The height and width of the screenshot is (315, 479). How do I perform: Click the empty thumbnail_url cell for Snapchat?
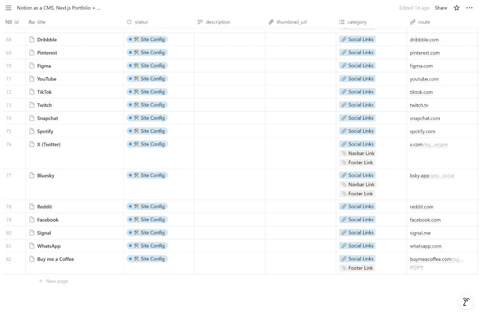[x=301, y=118]
